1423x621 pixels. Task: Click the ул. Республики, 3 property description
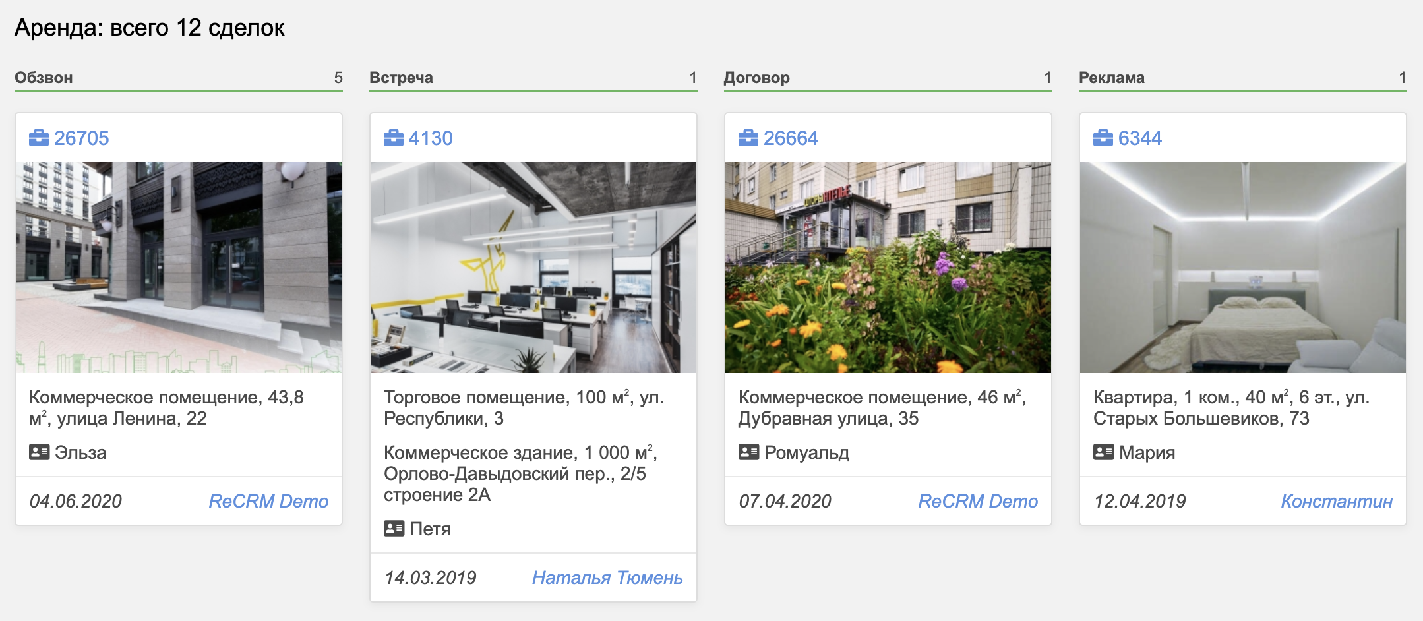pos(524,407)
